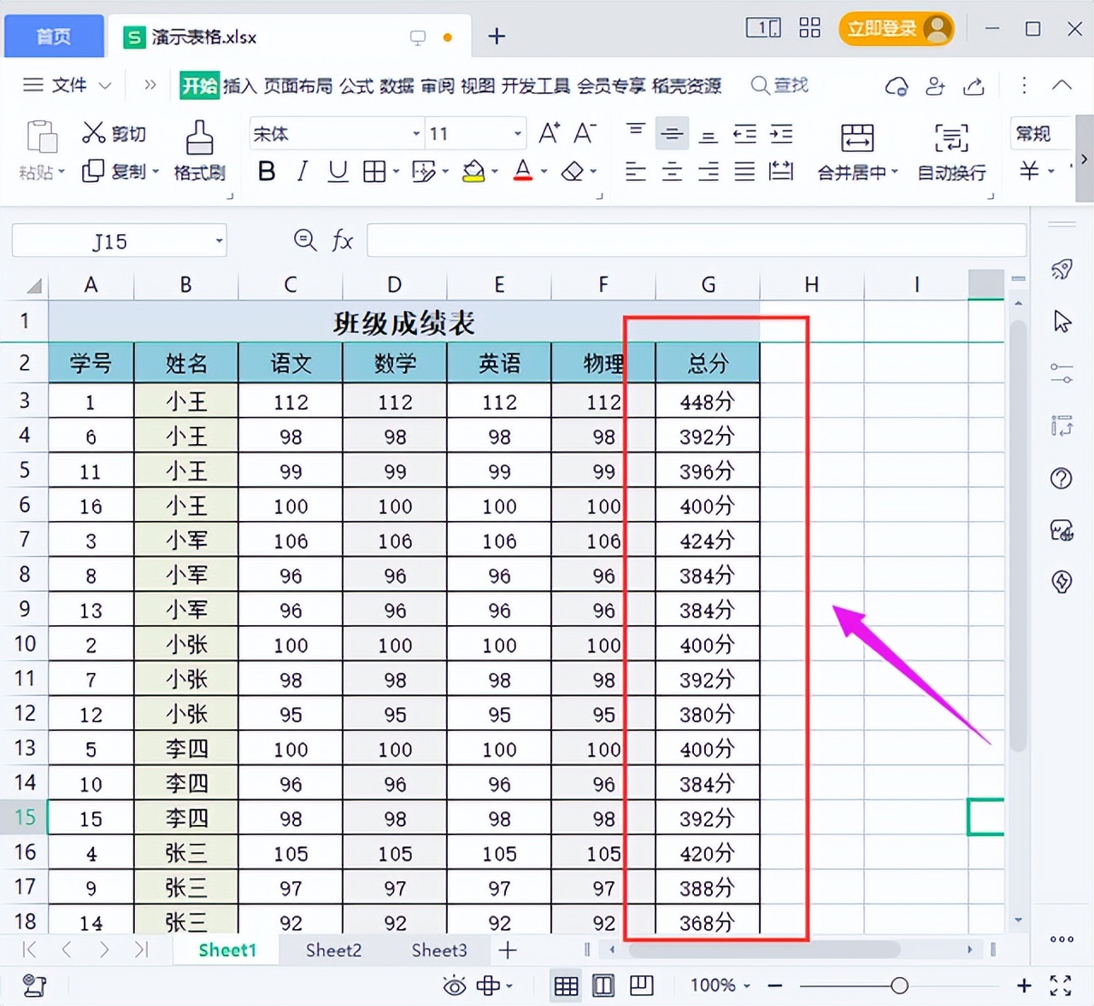1094x1006 pixels.
Task: Click the Name Box showing J15
Action: (110, 241)
